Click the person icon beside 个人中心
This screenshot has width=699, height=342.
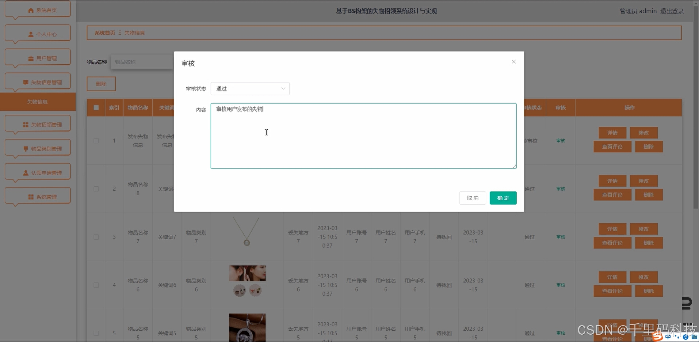click(x=31, y=34)
